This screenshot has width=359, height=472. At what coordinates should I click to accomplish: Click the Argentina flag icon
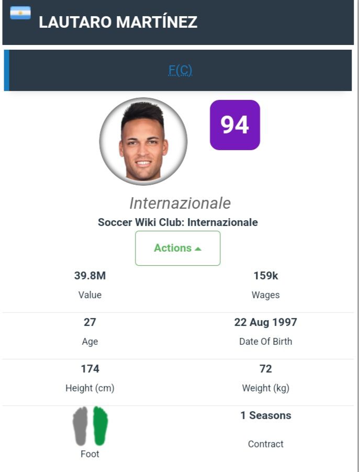20,13
